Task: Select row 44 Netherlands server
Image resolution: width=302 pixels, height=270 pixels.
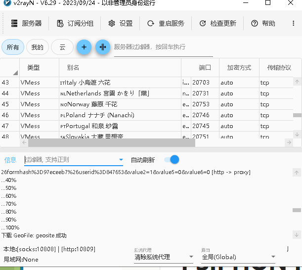Action: [x=146, y=93]
